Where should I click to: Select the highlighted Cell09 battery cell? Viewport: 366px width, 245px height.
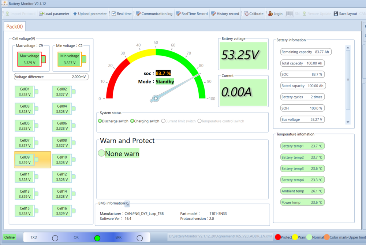(32, 160)
